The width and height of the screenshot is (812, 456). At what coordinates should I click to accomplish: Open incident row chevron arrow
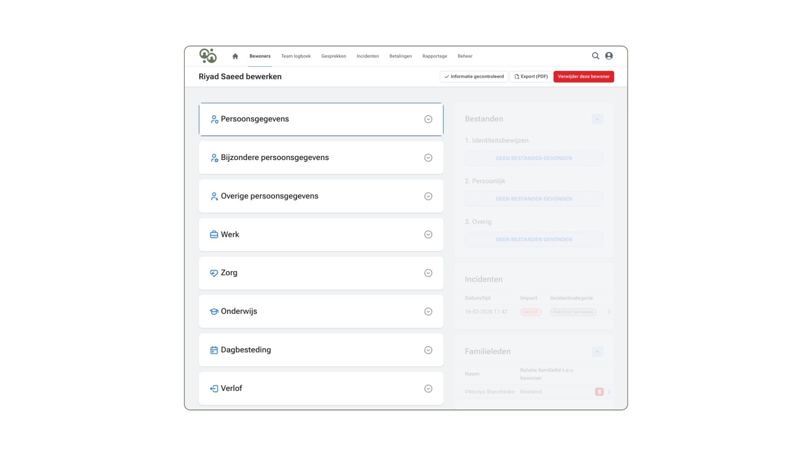(609, 312)
